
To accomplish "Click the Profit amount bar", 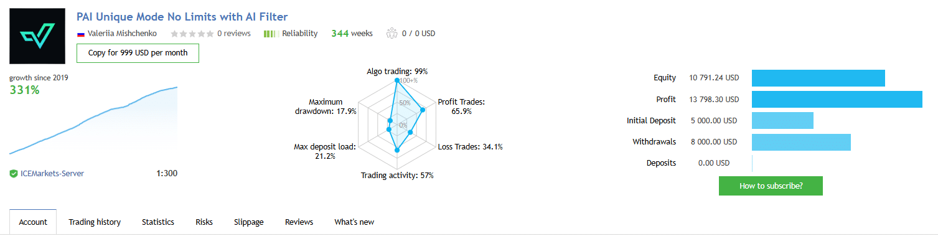I will [837, 100].
